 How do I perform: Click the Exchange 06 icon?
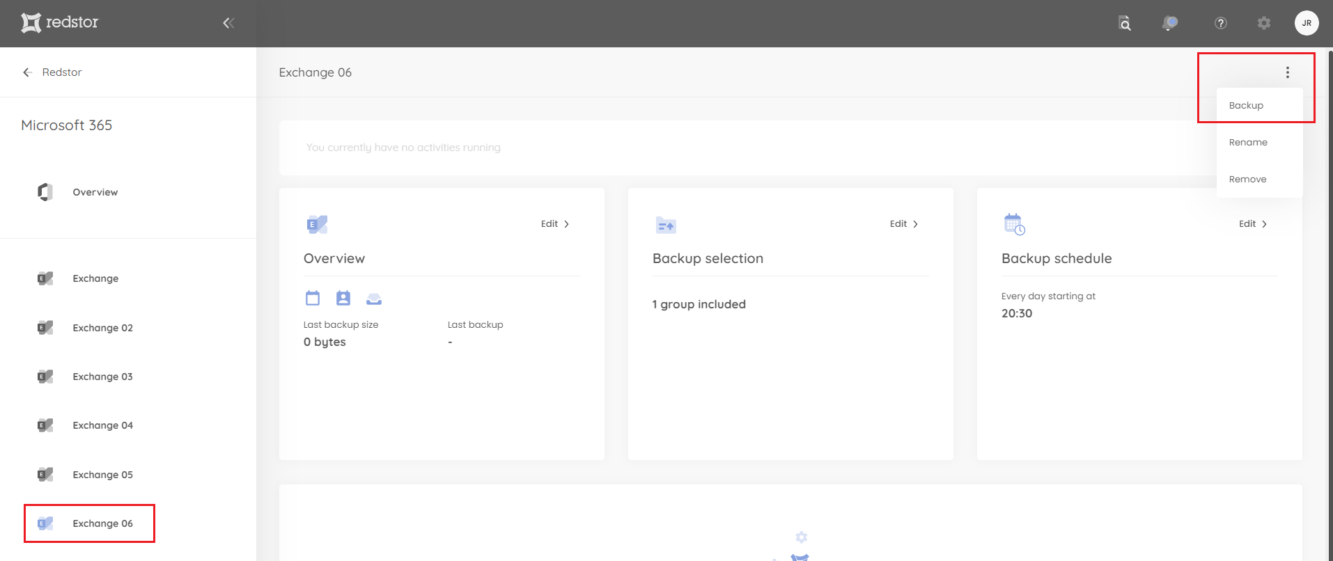45,523
